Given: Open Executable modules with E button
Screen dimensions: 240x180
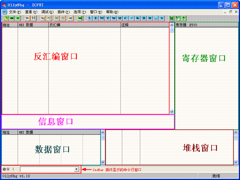Looking at the screenshot, I should pyautogui.click(x=96, y=18).
